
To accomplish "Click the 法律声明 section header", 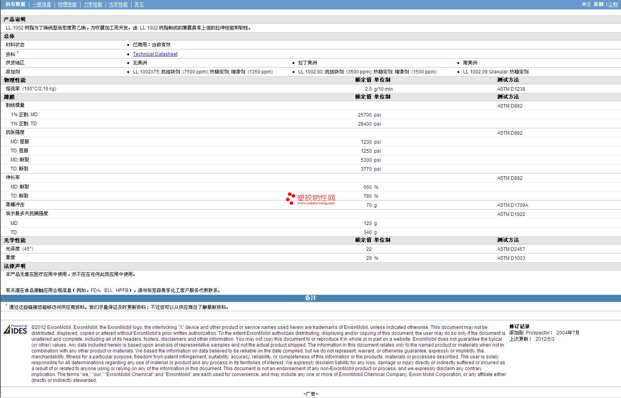I will 15,266.
